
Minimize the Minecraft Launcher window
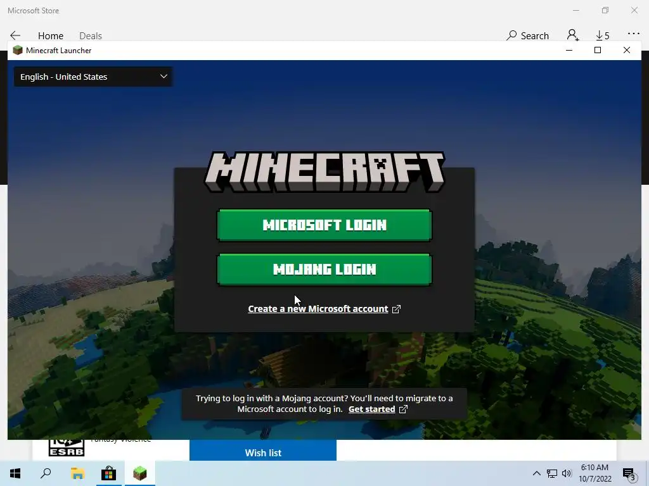click(x=569, y=51)
